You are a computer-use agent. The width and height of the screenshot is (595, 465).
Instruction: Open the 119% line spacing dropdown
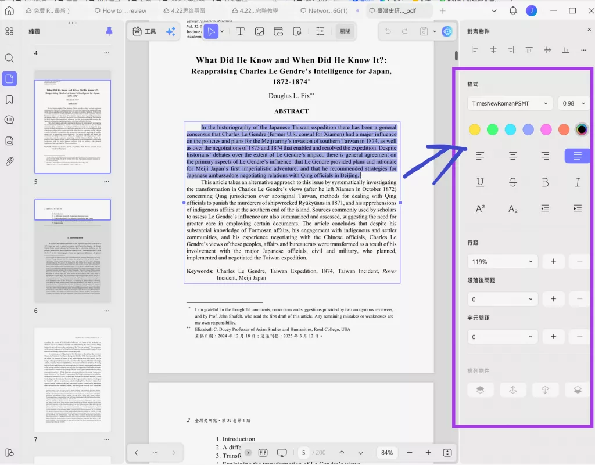pyautogui.click(x=503, y=262)
